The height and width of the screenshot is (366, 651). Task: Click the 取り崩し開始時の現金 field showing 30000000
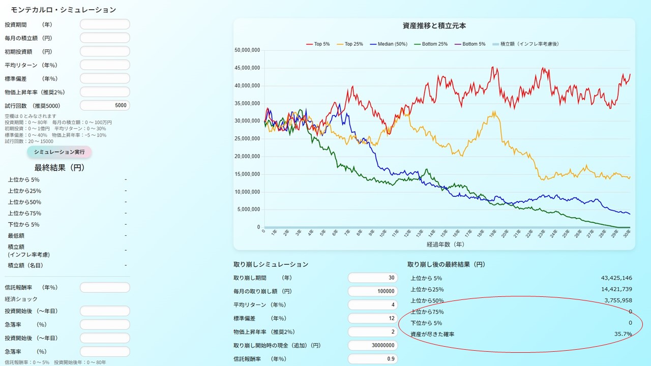(x=372, y=345)
